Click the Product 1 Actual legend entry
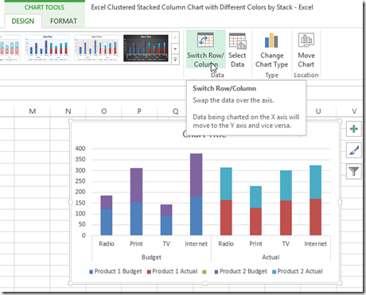Screen dimensions: 366x295 click(x=172, y=271)
